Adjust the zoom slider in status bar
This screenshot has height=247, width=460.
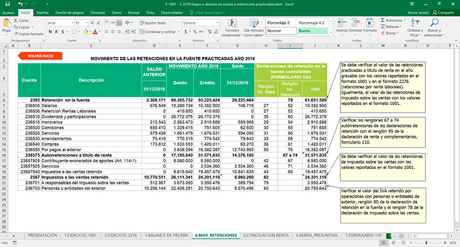pos(426,242)
